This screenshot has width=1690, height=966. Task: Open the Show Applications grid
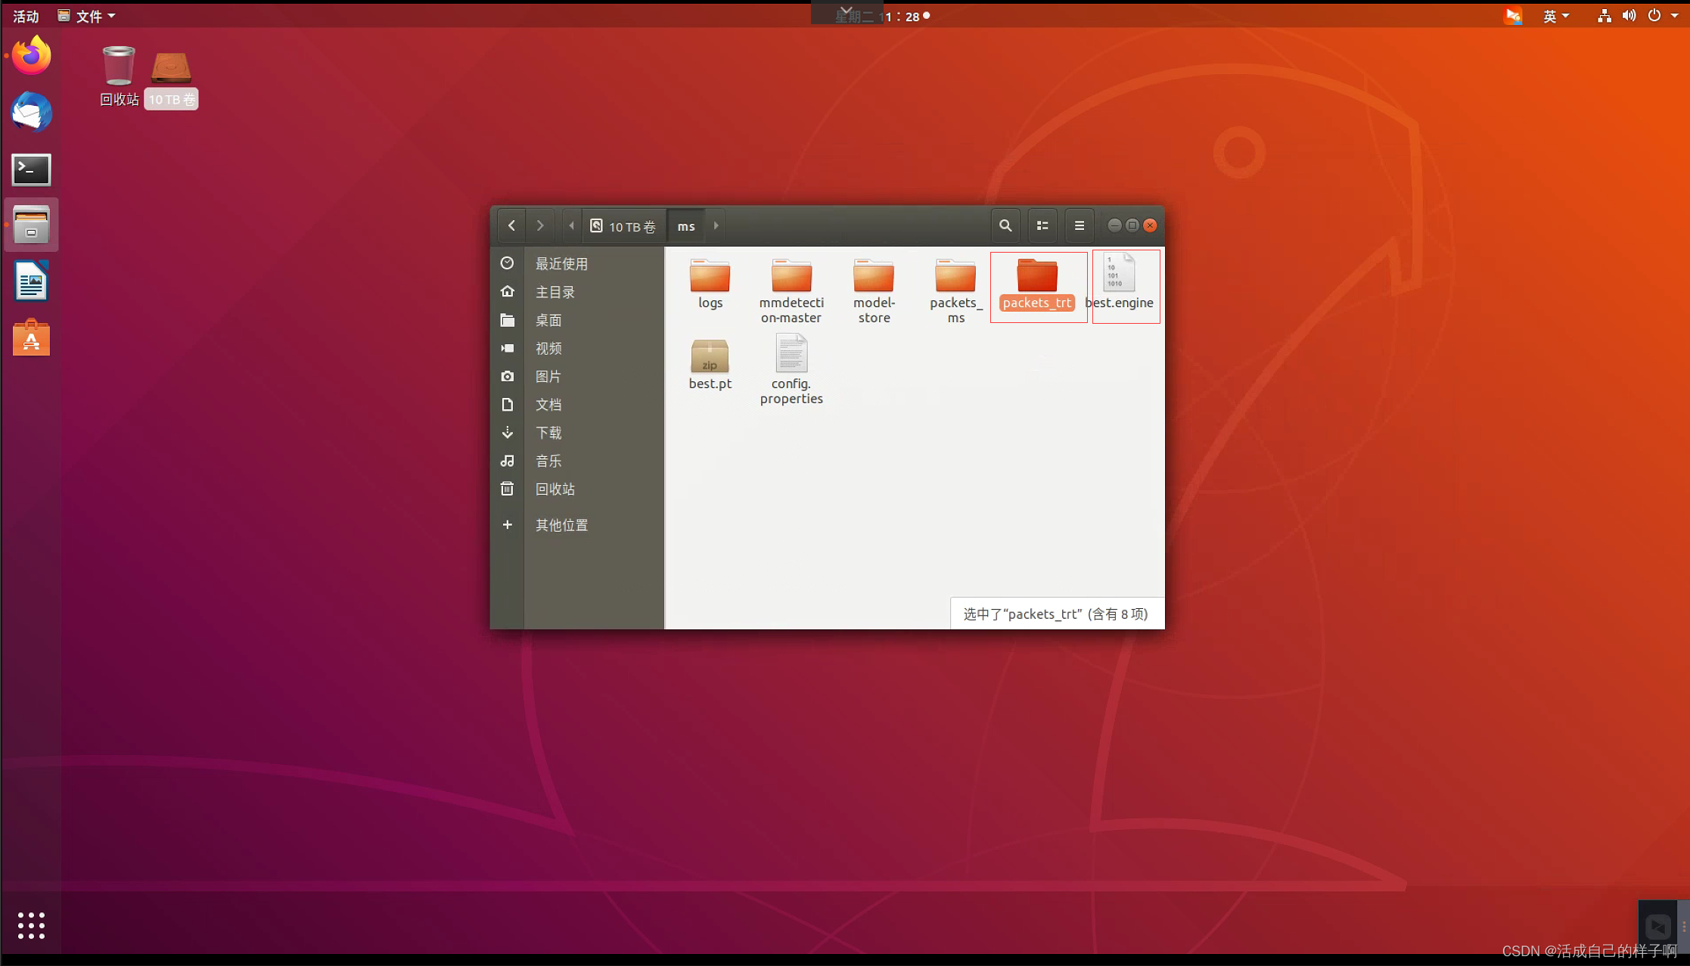(31, 925)
